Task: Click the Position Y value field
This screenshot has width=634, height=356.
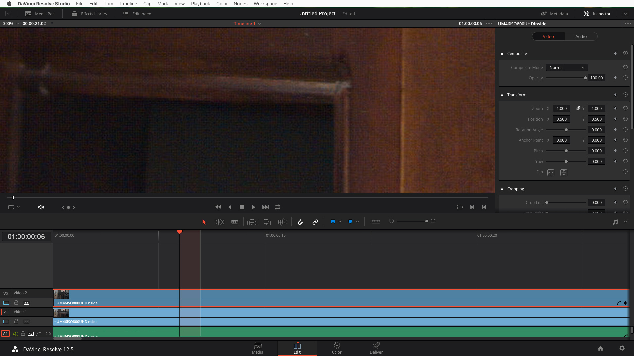Action: tap(596, 119)
